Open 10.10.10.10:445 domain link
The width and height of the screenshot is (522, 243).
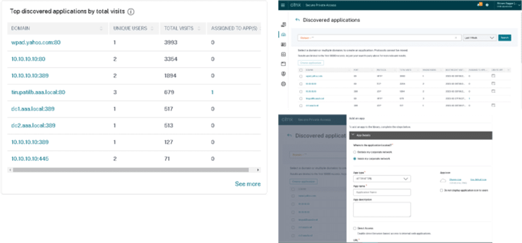(30, 159)
